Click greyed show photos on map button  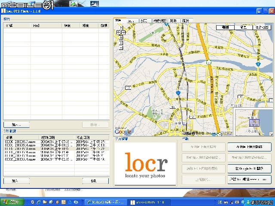(x=203, y=147)
